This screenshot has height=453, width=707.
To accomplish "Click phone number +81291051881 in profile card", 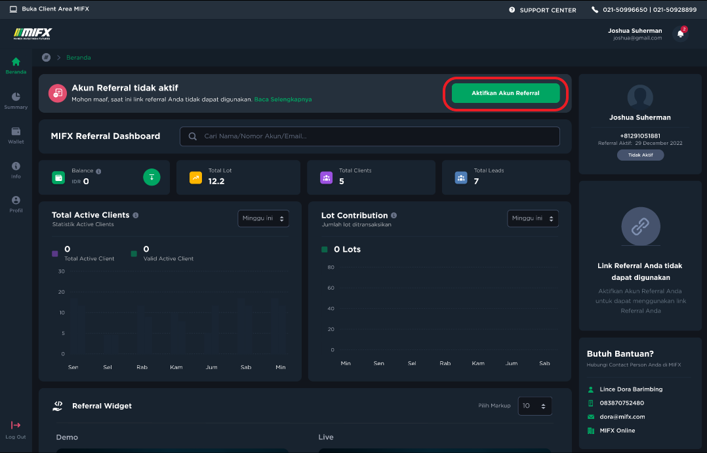I will (640, 136).
